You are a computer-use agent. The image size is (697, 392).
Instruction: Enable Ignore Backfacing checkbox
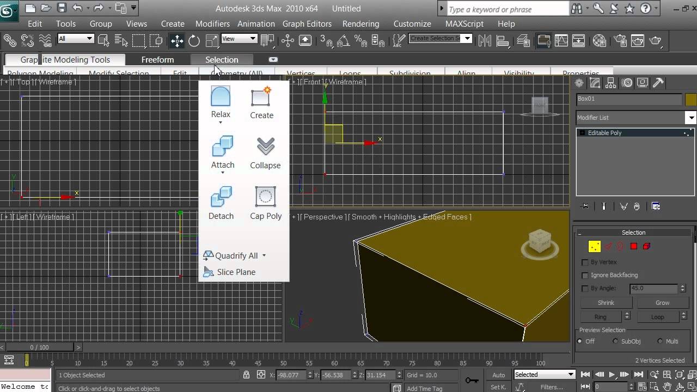click(x=585, y=275)
